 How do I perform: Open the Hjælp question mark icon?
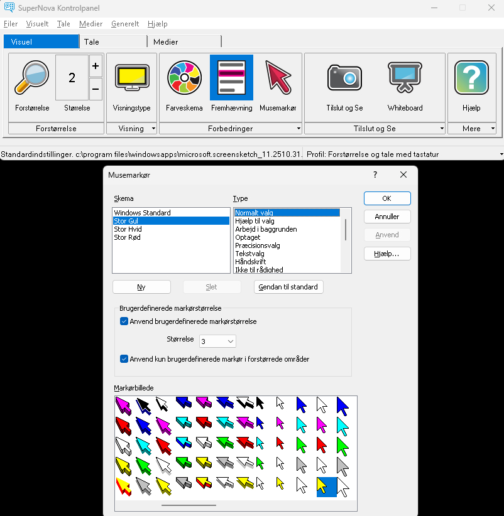click(x=471, y=78)
